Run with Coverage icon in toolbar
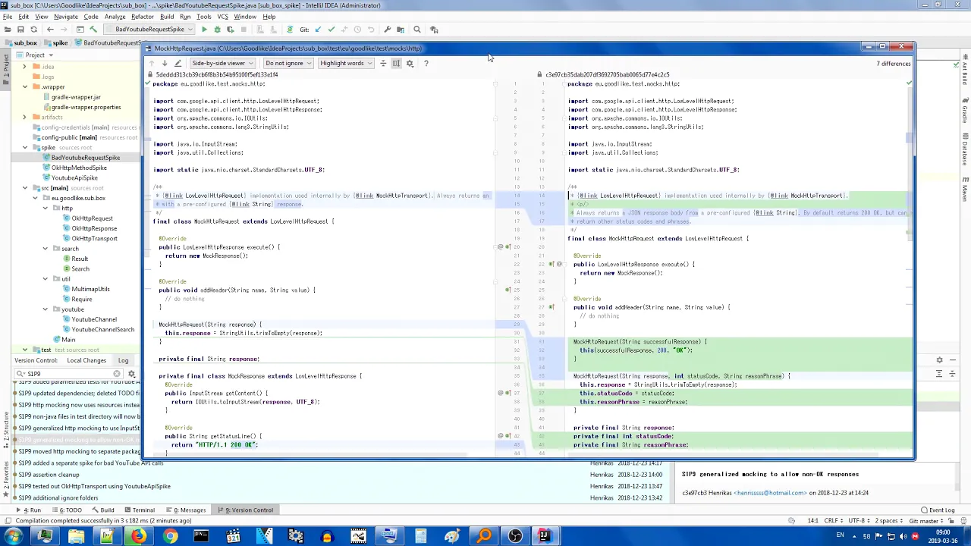This screenshot has width=971, height=546. click(x=230, y=30)
